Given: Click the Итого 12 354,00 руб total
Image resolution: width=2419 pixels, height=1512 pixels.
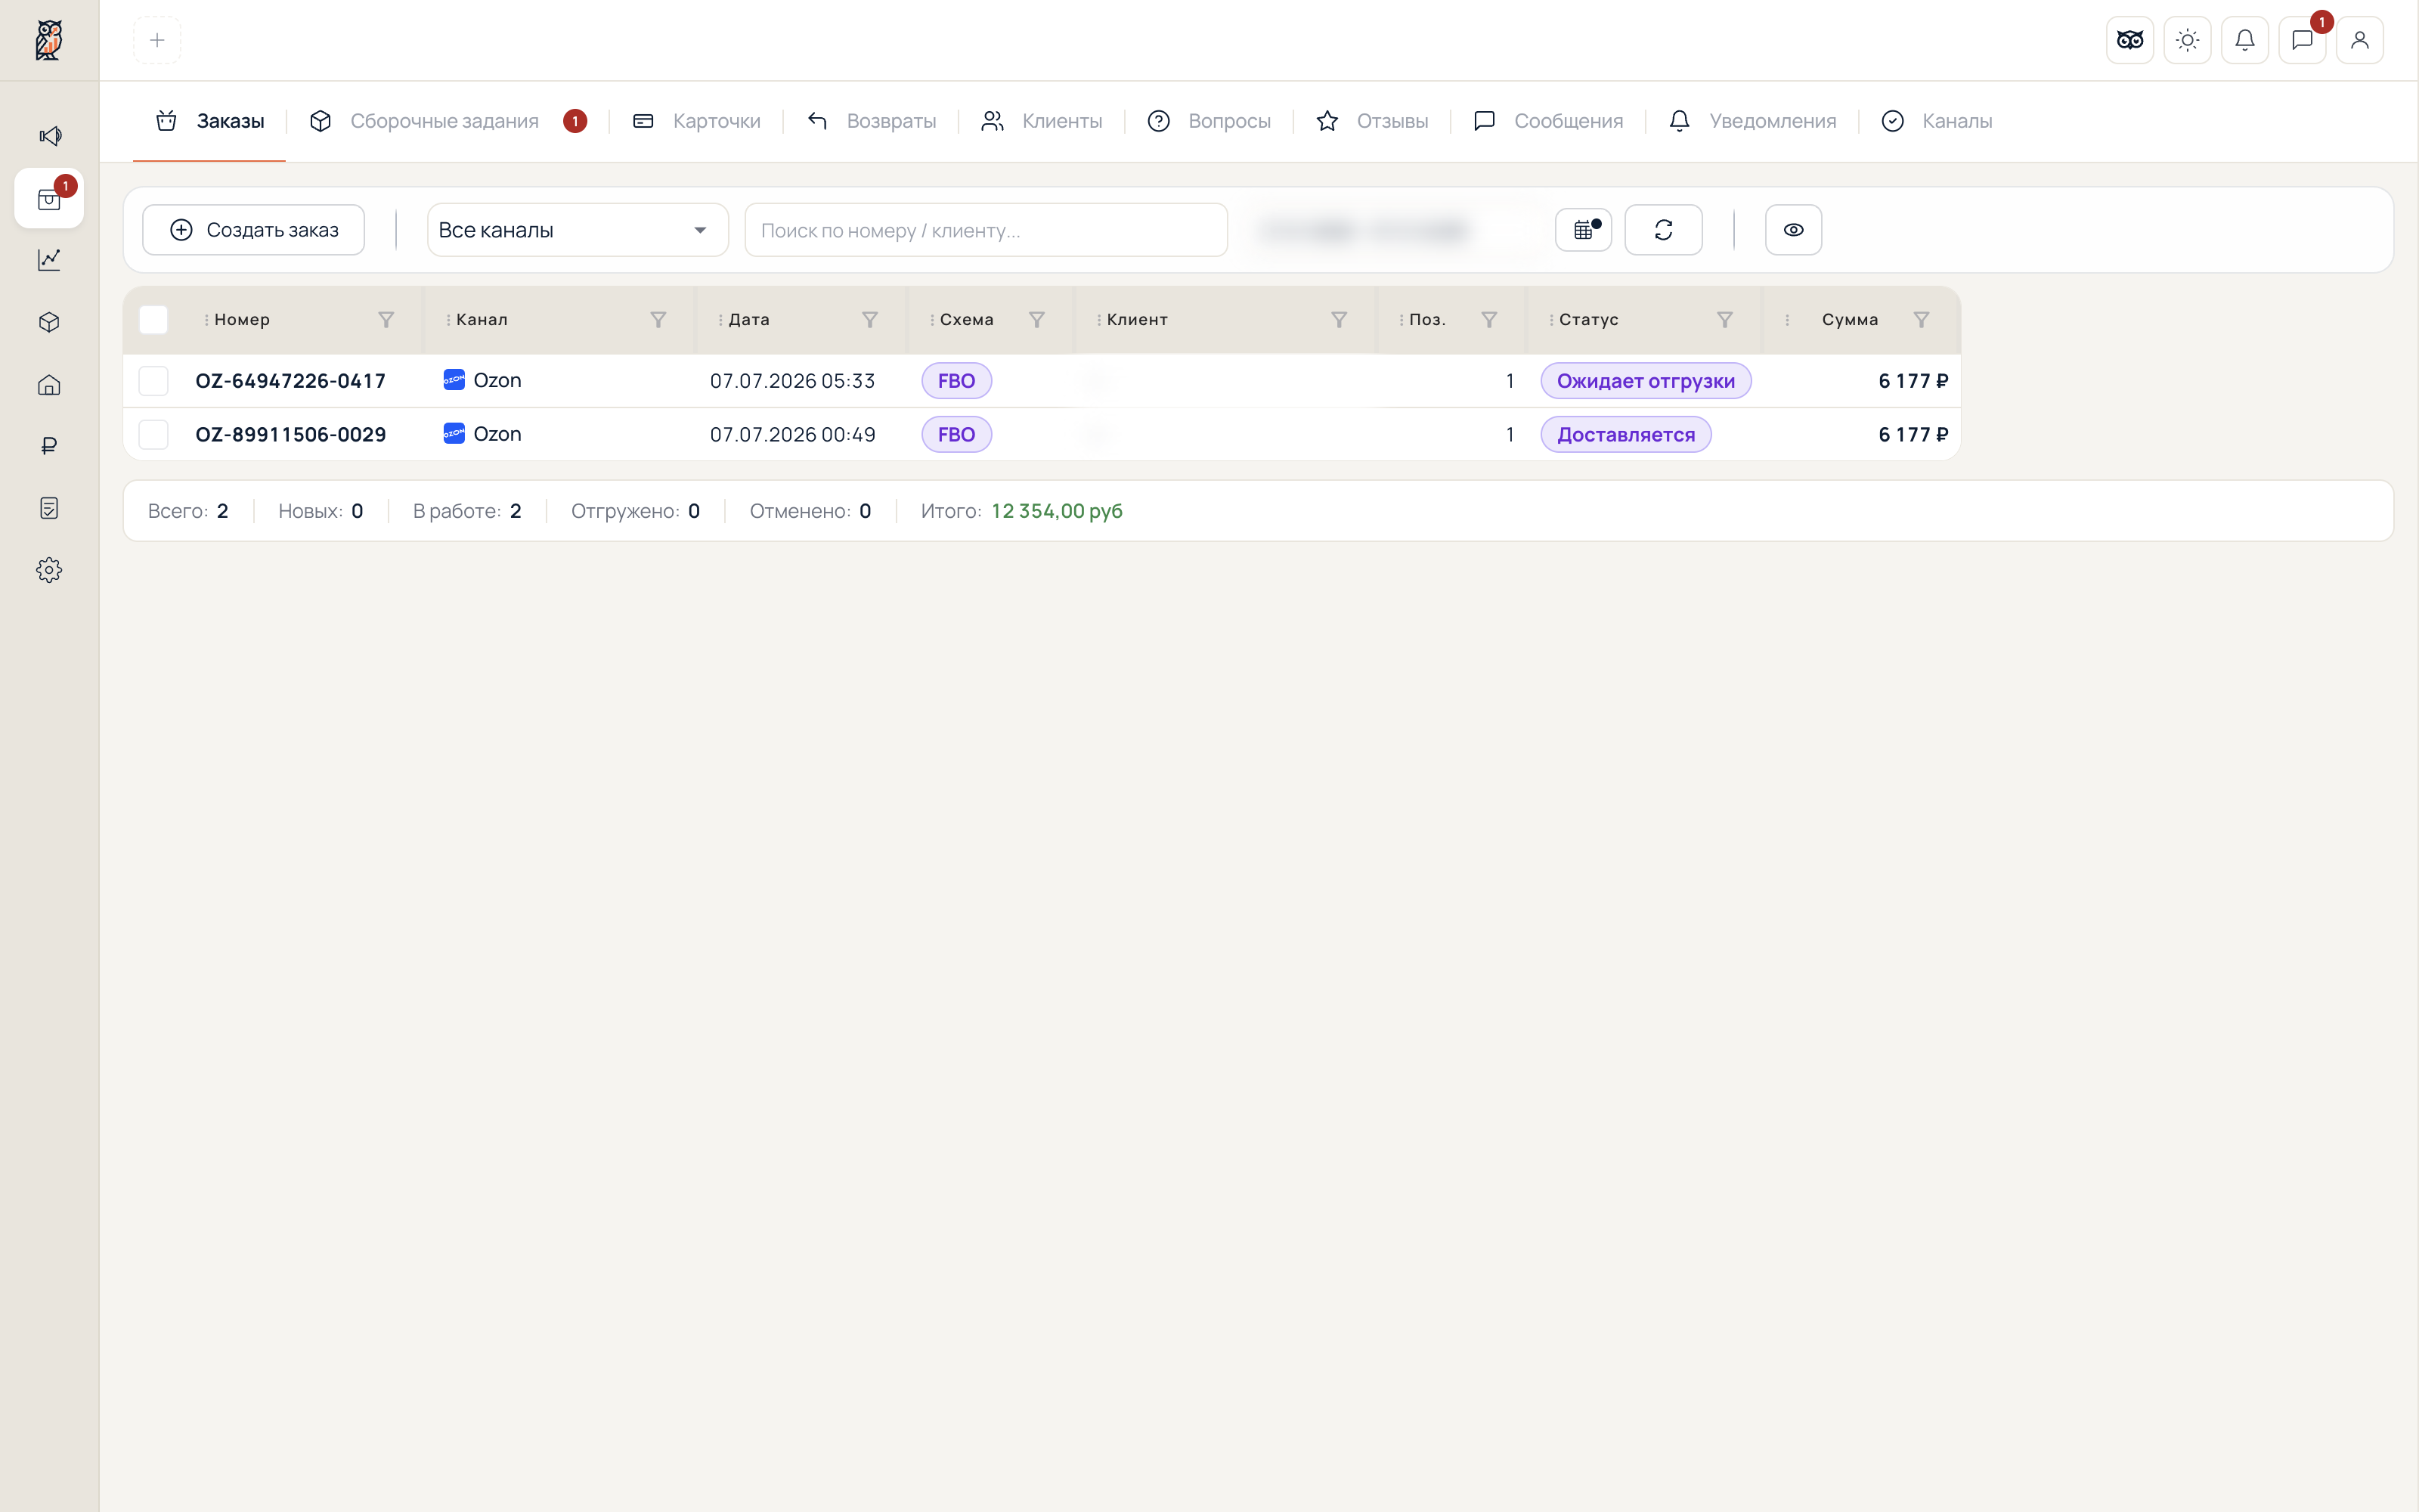Looking at the screenshot, I should (1021, 511).
